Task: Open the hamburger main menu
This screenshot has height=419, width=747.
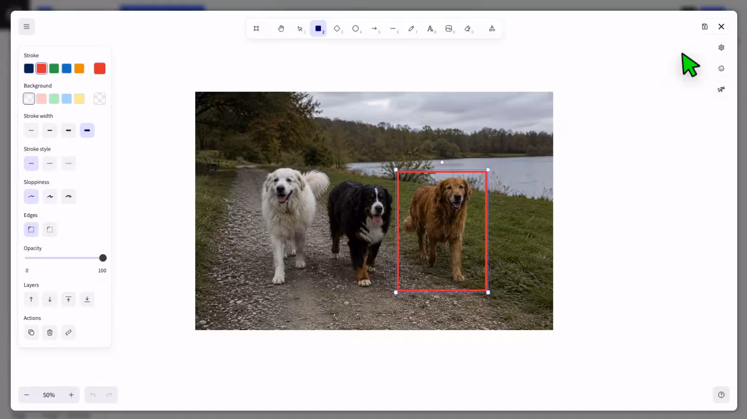Action: point(27,27)
